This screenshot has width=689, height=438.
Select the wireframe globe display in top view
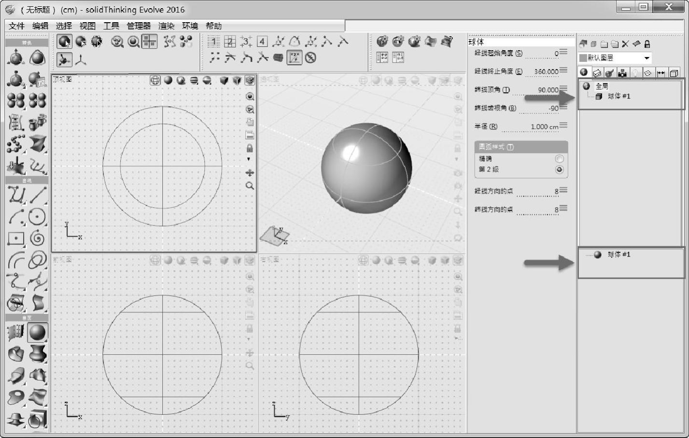click(x=155, y=80)
